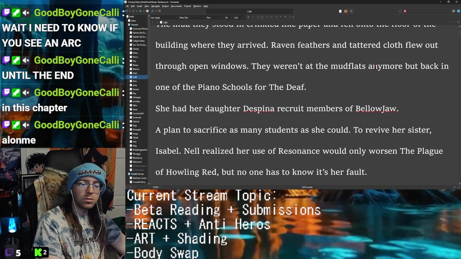Click the red Bookmark icon
Image resolution: width=461 pixels, height=259 pixels.
coord(405,11)
